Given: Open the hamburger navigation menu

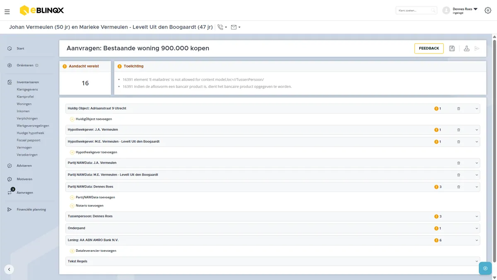Looking at the screenshot, I should click(7, 12).
